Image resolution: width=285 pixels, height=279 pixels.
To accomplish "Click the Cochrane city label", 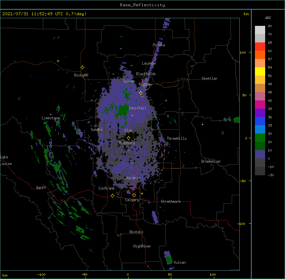I will 106,188.
